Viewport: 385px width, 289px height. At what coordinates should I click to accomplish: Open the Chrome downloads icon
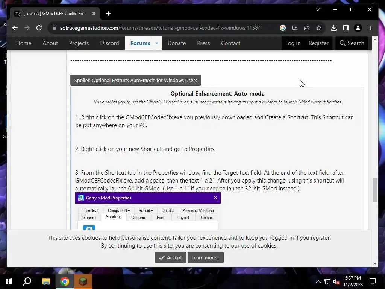pos(334,28)
